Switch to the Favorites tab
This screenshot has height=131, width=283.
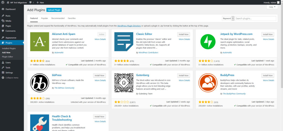point(72,18)
